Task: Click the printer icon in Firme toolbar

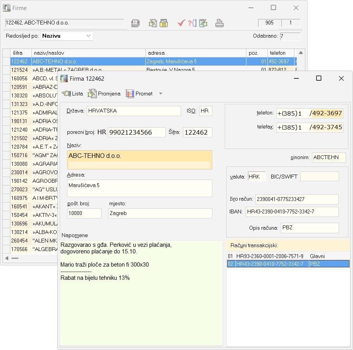Action: (220, 23)
